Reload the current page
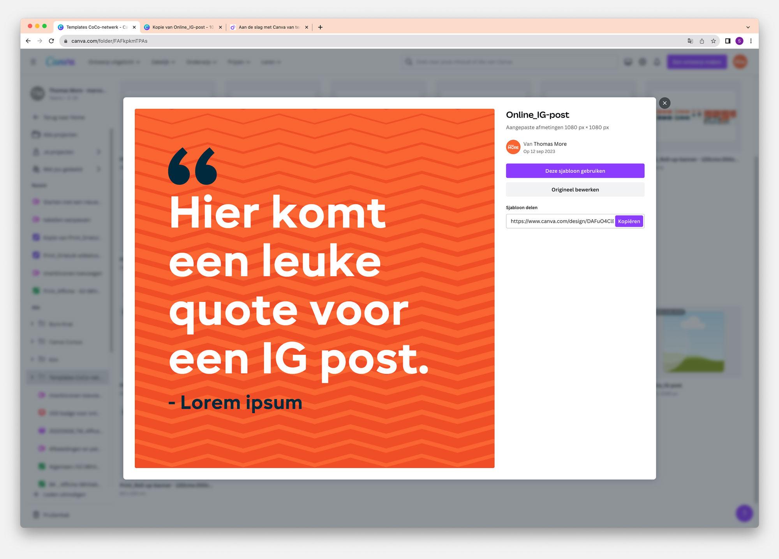The image size is (779, 559). click(51, 41)
